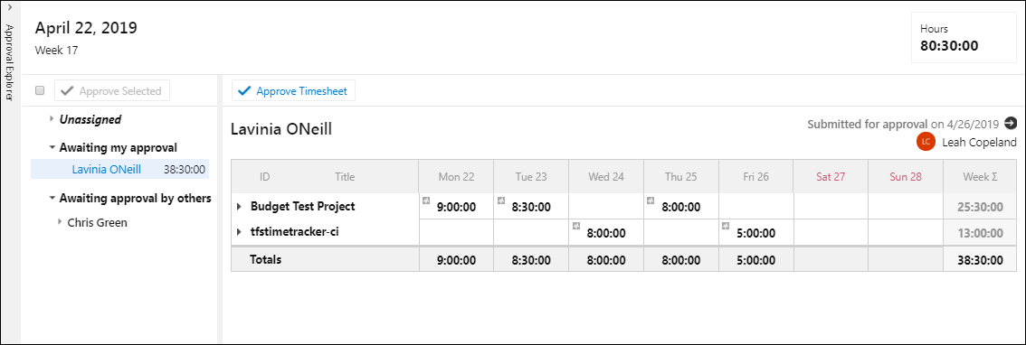
Task: Click the Approve Timesheet button
Action: pos(293,91)
